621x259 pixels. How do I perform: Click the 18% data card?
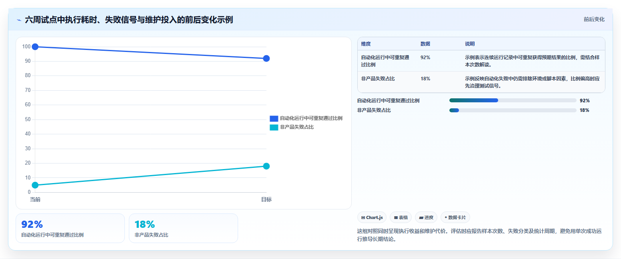pos(183,228)
